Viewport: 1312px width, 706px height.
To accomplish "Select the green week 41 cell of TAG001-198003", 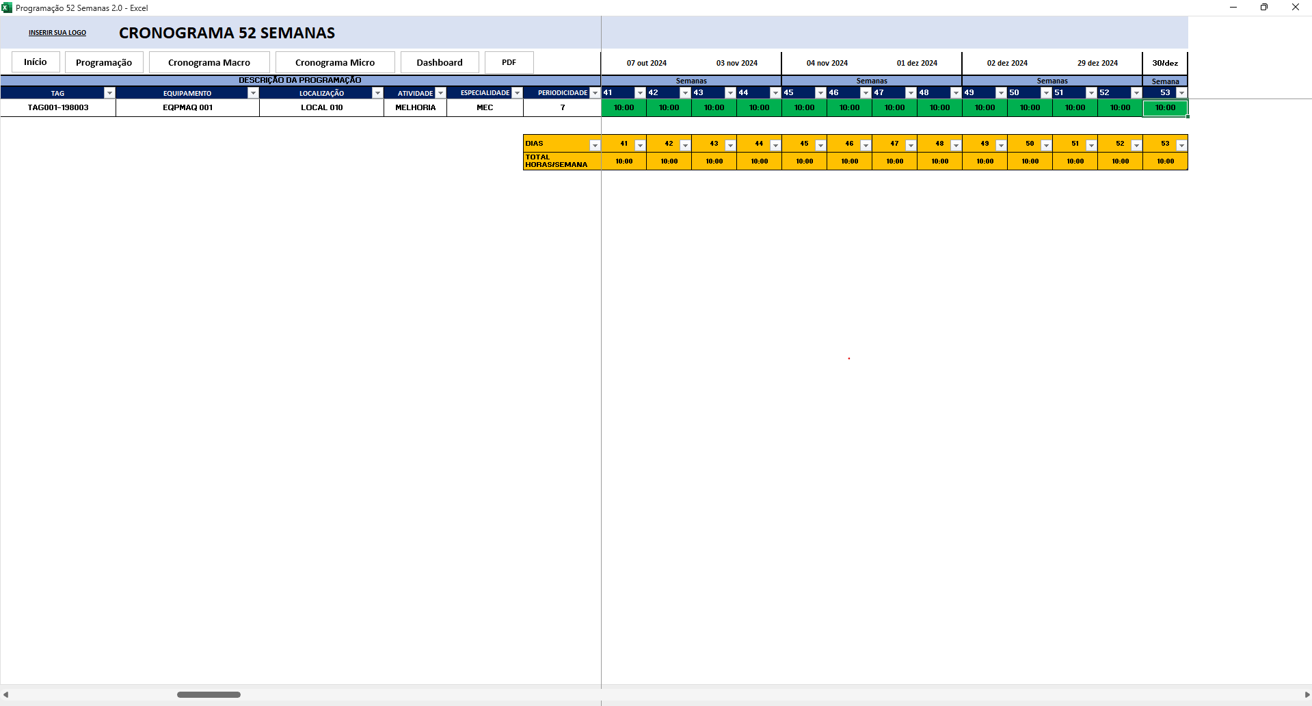I will tap(624, 108).
